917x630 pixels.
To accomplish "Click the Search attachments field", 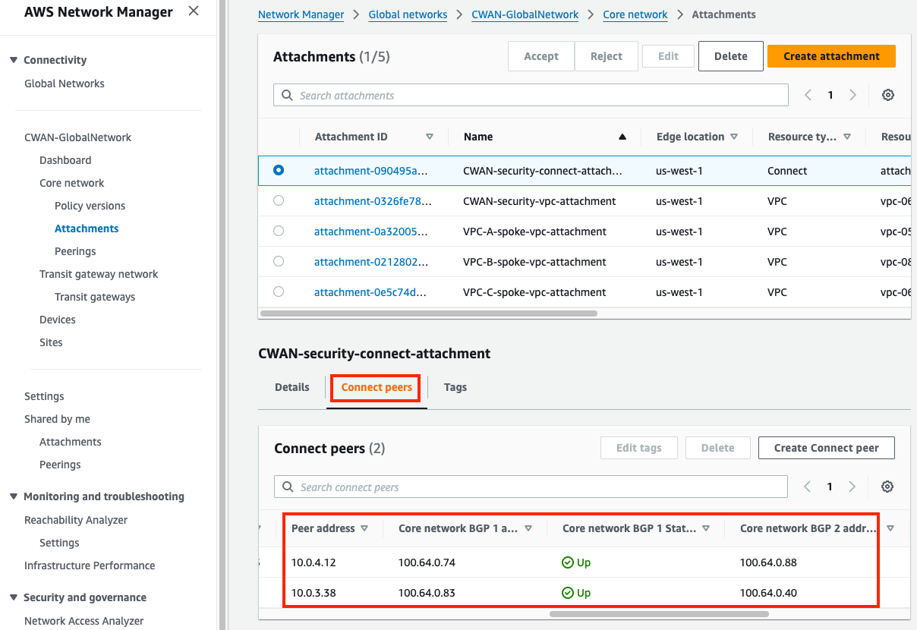I will pos(531,95).
